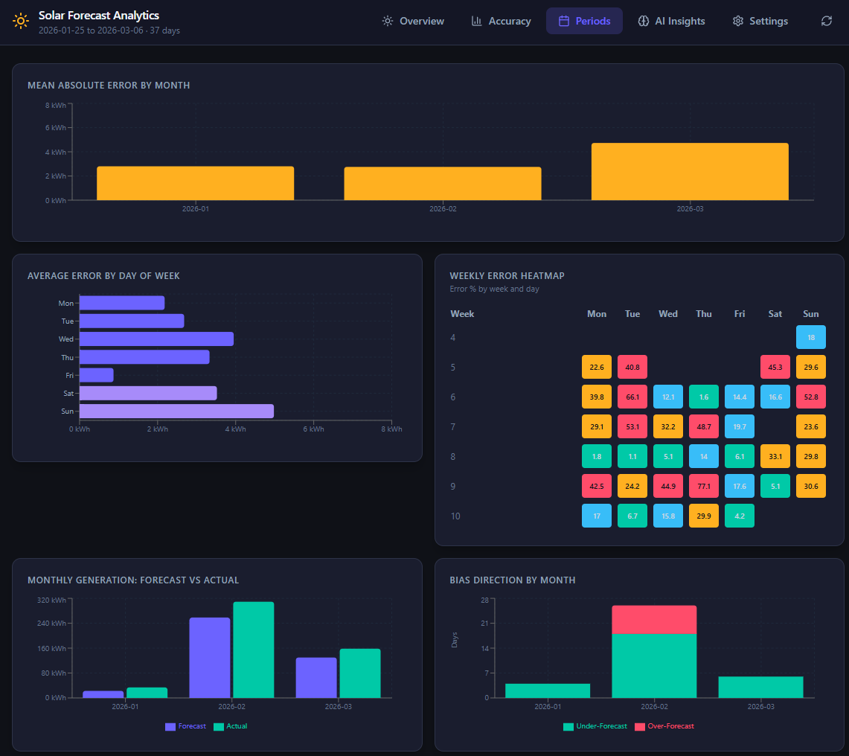Click the Accuracy bar chart icon
Image resolution: width=849 pixels, height=756 pixels.
pos(477,21)
